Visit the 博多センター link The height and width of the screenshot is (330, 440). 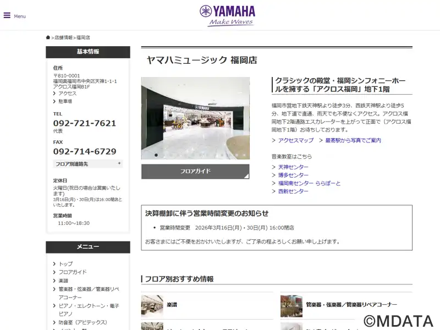coord(293,175)
